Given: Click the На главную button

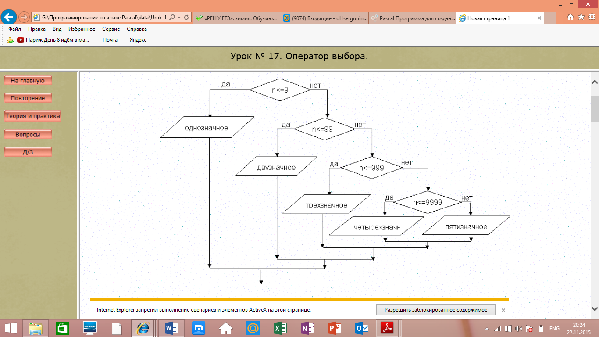Looking at the screenshot, I should coord(28,80).
